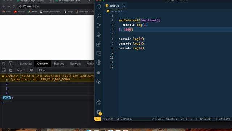Click the Ln 4, Col 7 status item
This screenshot has height=131, width=232.
point(157,119)
